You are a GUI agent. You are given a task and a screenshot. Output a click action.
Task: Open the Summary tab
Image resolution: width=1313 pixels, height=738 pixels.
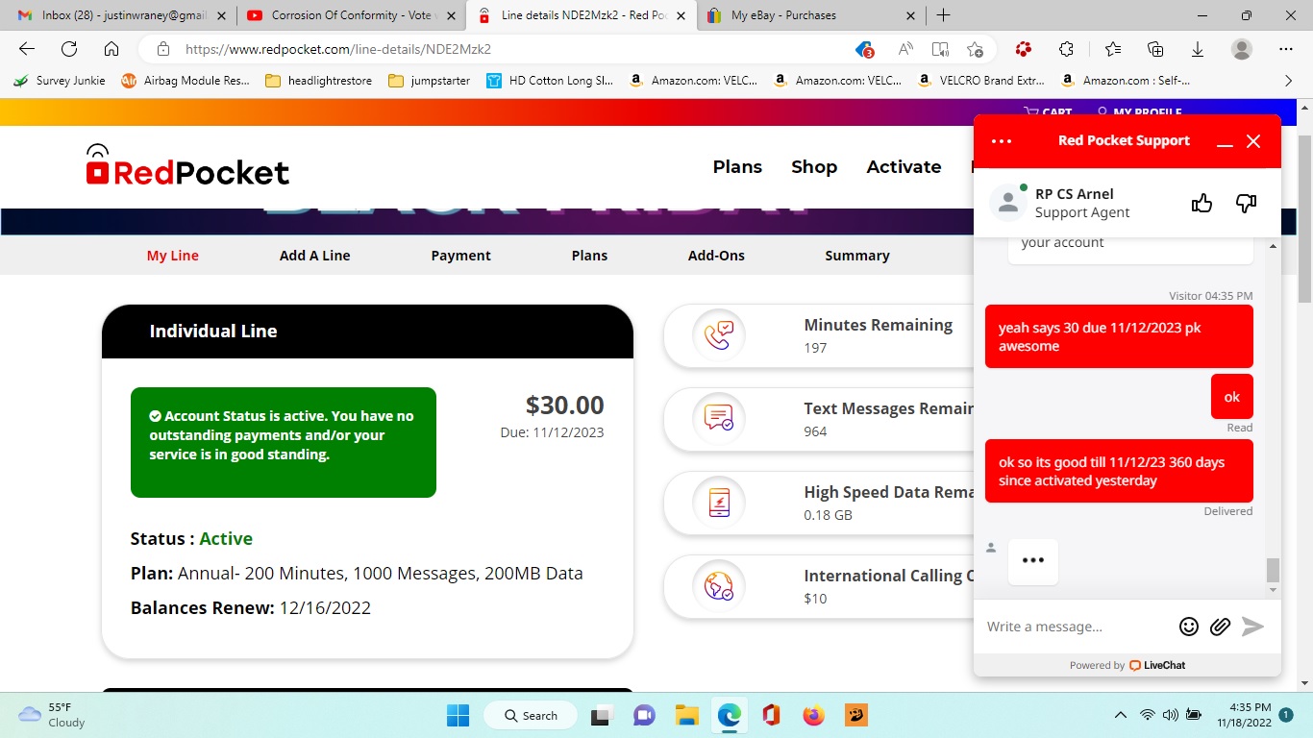pyautogui.click(x=857, y=256)
